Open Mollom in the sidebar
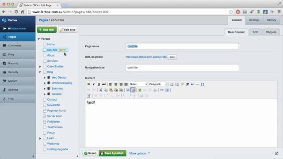 (18, 81)
